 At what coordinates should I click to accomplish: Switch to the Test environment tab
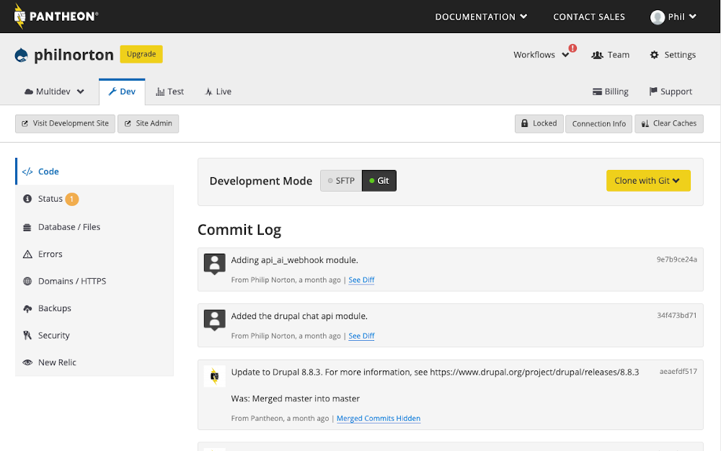click(169, 91)
